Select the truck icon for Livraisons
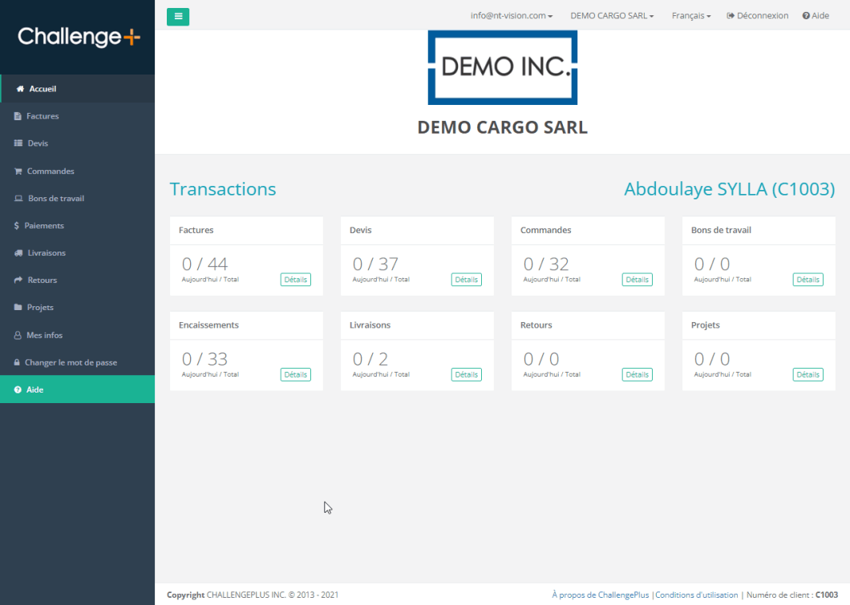 coord(18,253)
